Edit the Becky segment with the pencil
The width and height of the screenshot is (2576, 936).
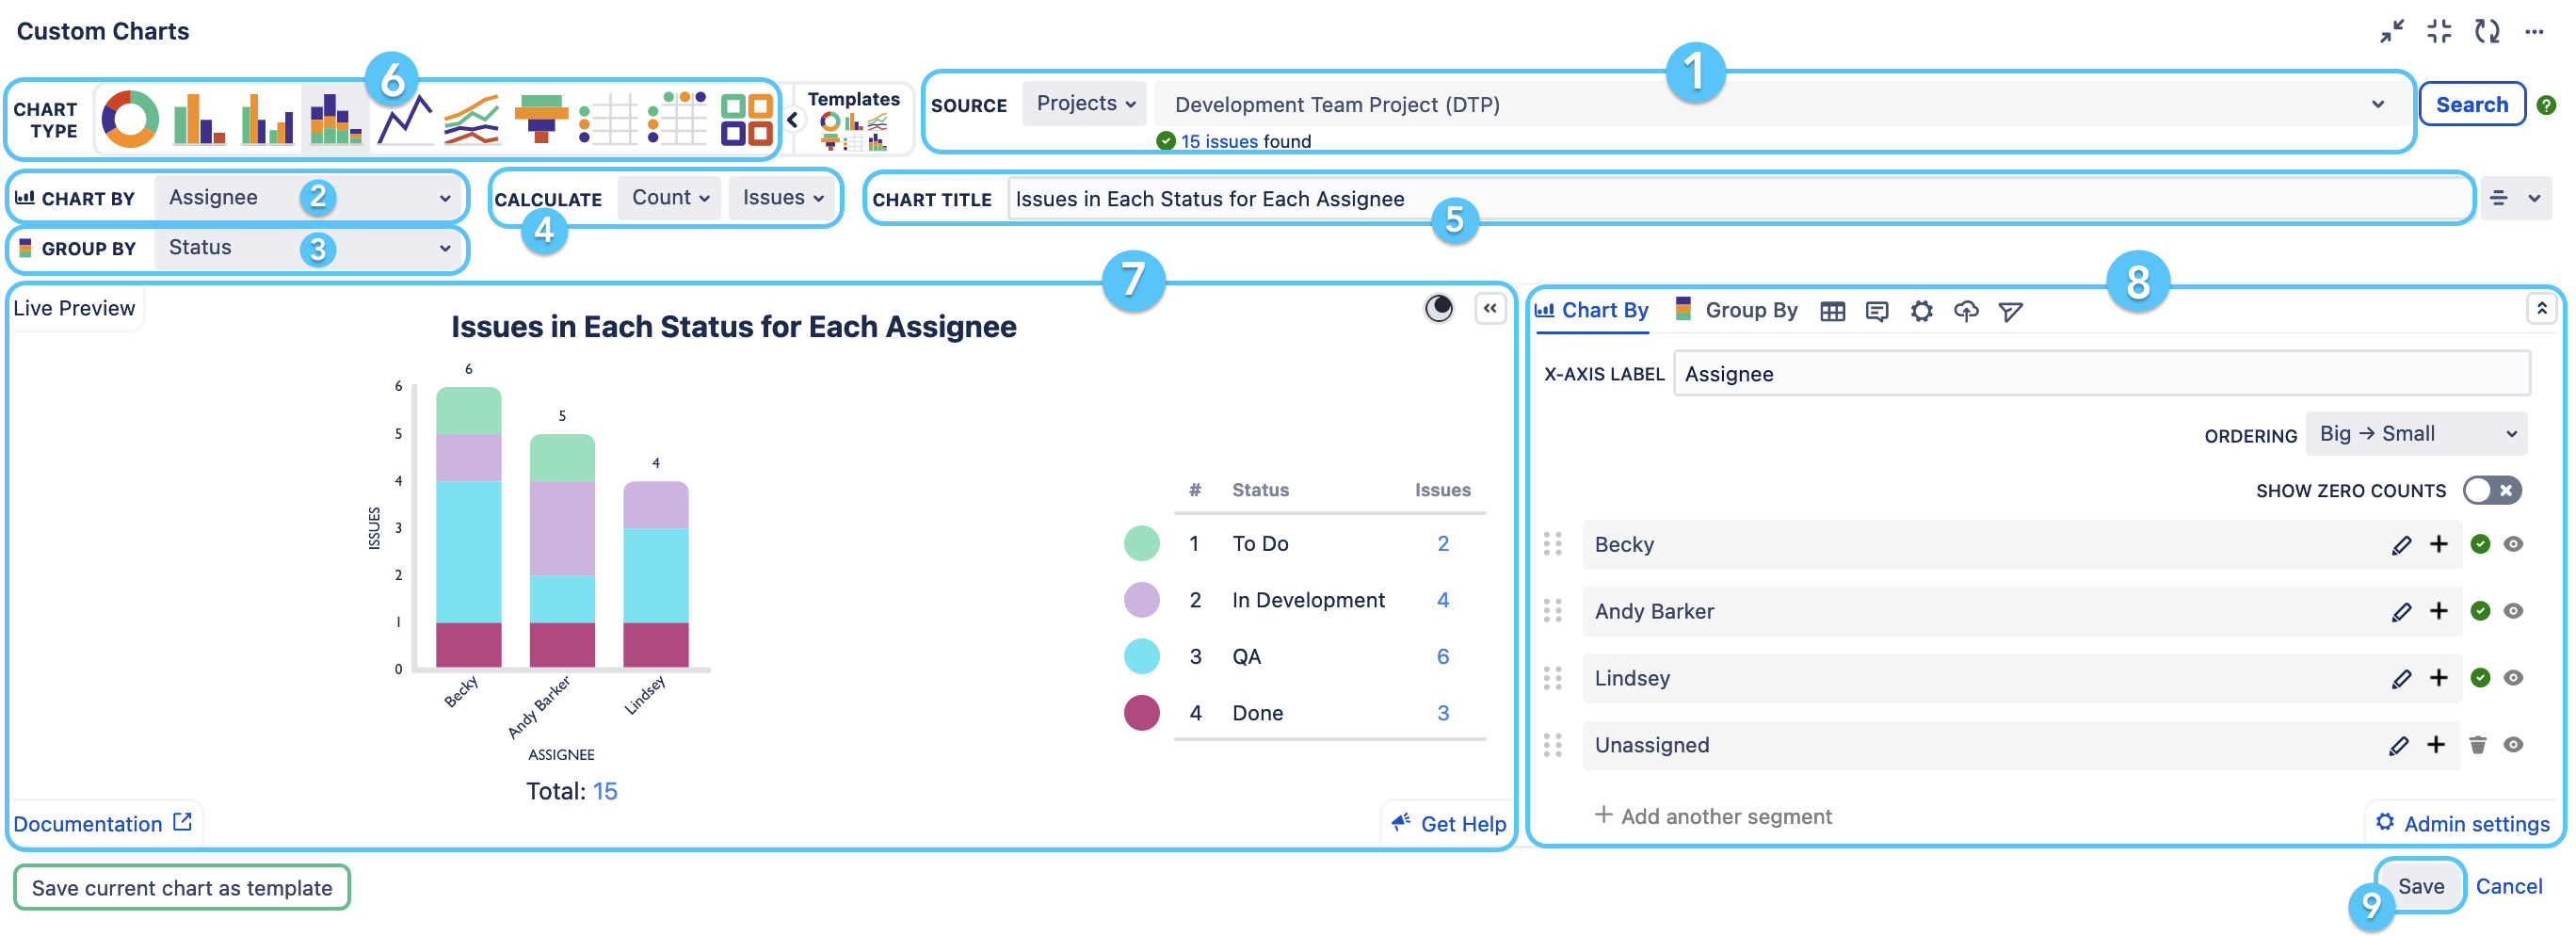[2401, 545]
